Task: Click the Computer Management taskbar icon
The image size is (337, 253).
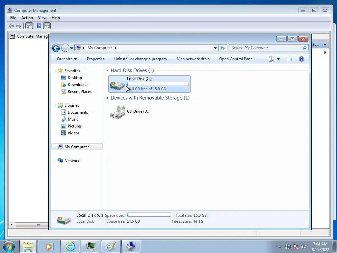Action: coord(131,246)
